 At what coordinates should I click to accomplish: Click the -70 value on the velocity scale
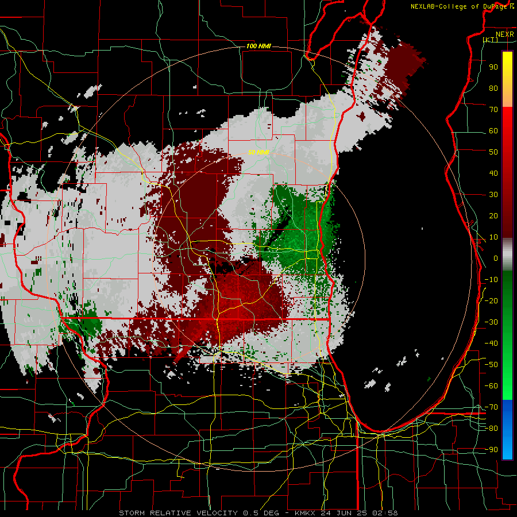[x=491, y=407]
